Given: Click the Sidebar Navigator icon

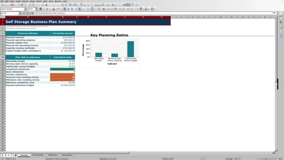Looking at the screenshot, I should point(281,31).
